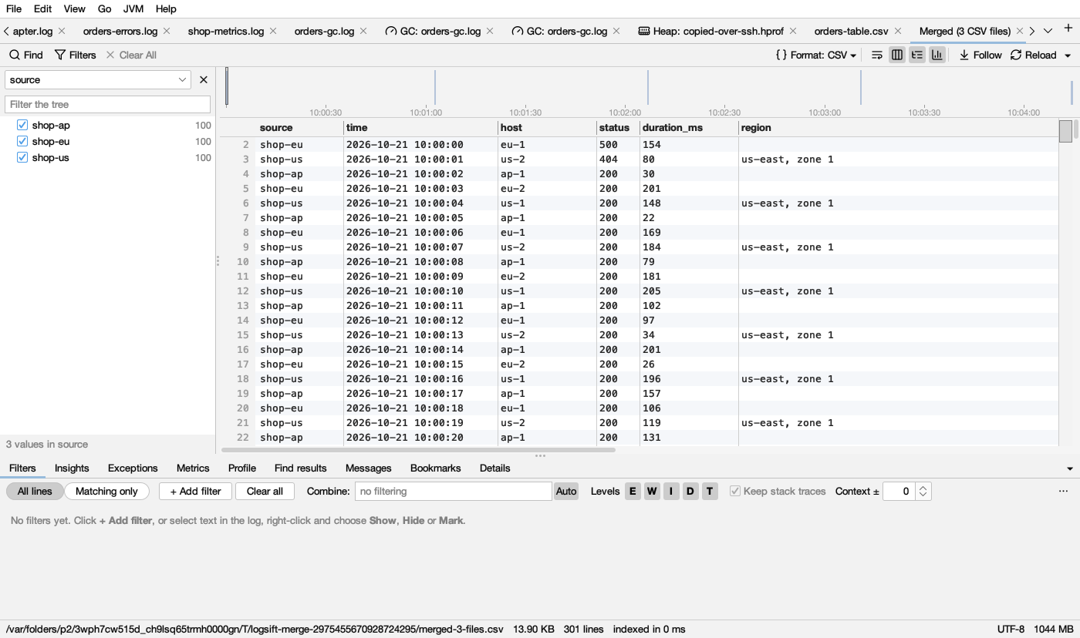This screenshot has width=1080, height=638.
Task: Select the Insights bottom tab
Action: (72, 468)
